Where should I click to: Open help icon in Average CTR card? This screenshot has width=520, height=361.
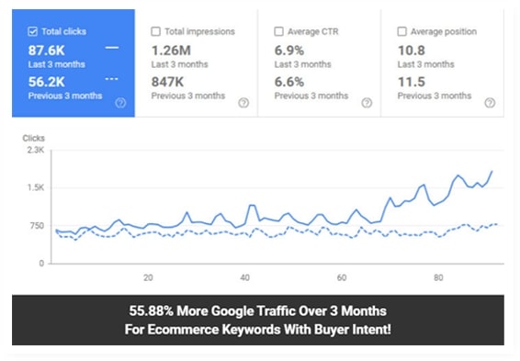(367, 103)
